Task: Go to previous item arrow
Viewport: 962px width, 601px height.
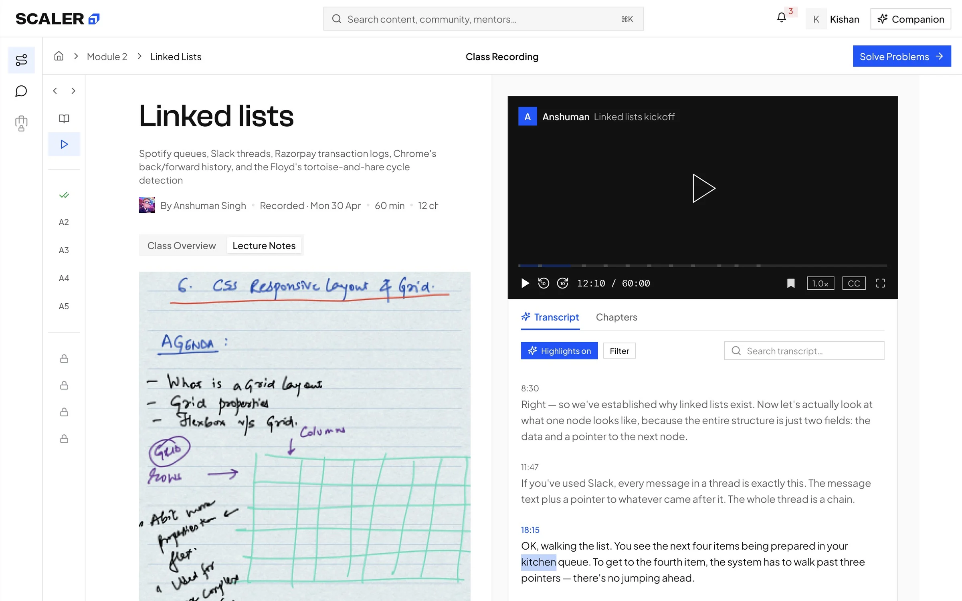Action: click(55, 91)
